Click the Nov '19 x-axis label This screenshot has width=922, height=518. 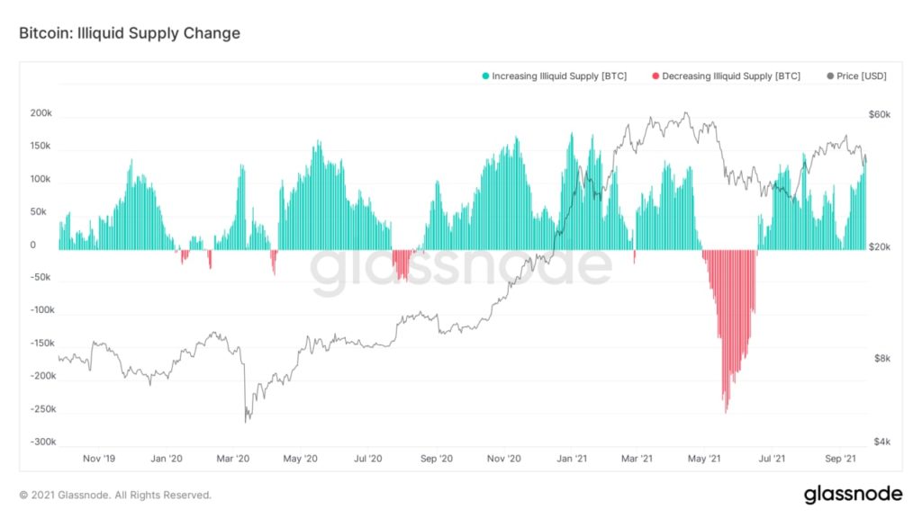[x=98, y=459]
